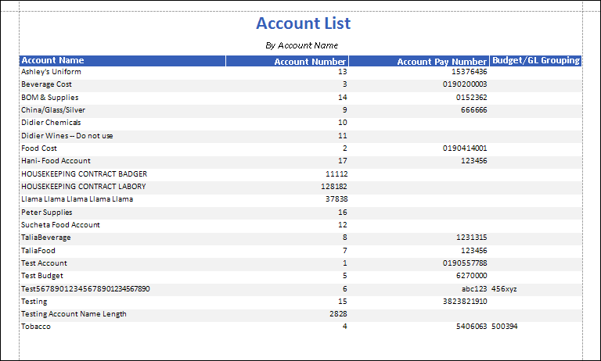Click the By Account Name subtitle
Screen dimensions: 601x361
[x=301, y=45]
